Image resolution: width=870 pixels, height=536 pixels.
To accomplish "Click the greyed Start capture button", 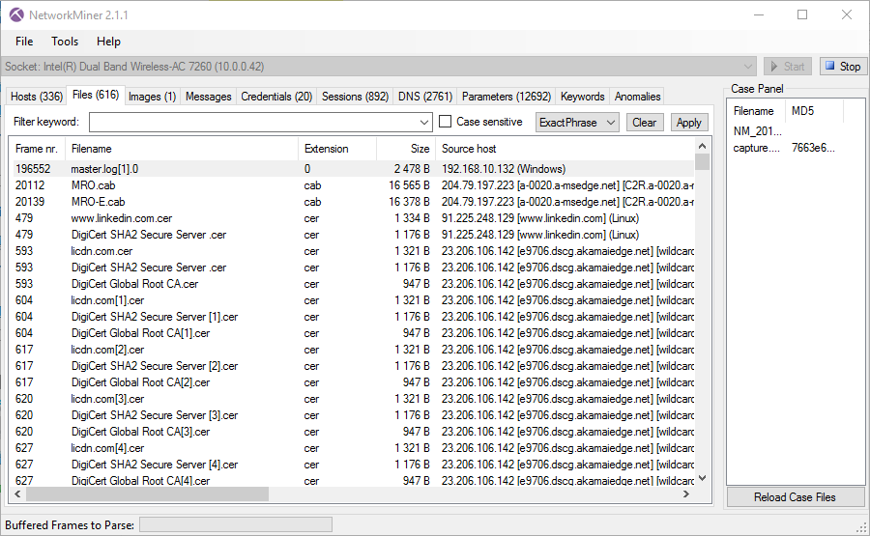I will pyautogui.click(x=787, y=67).
